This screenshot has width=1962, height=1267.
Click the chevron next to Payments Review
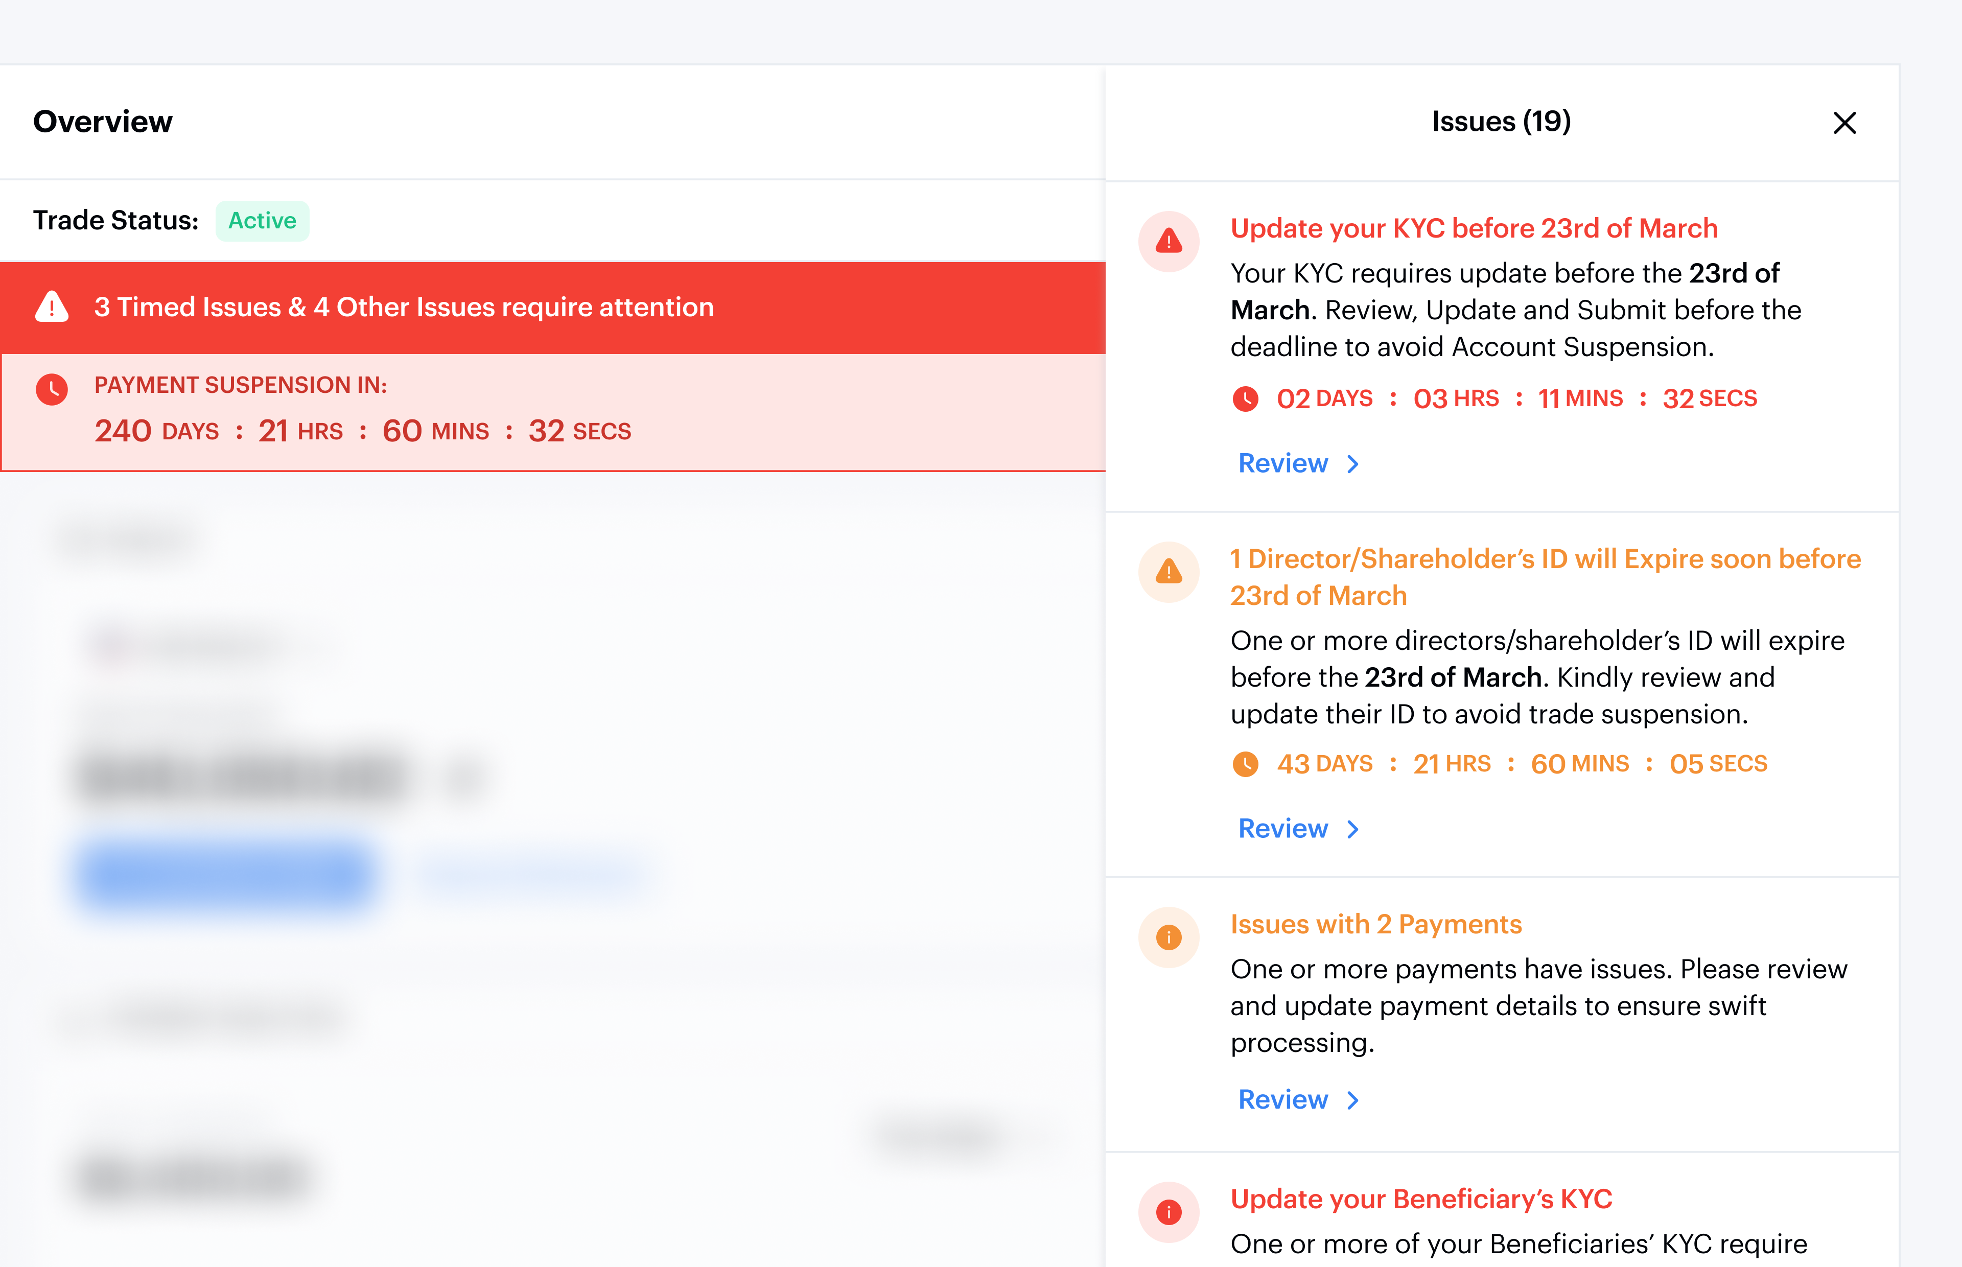(x=1353, y=1101)
